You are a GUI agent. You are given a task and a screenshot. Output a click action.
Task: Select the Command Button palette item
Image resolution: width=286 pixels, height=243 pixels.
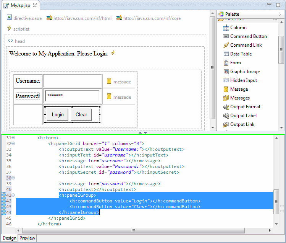[248, 36]
